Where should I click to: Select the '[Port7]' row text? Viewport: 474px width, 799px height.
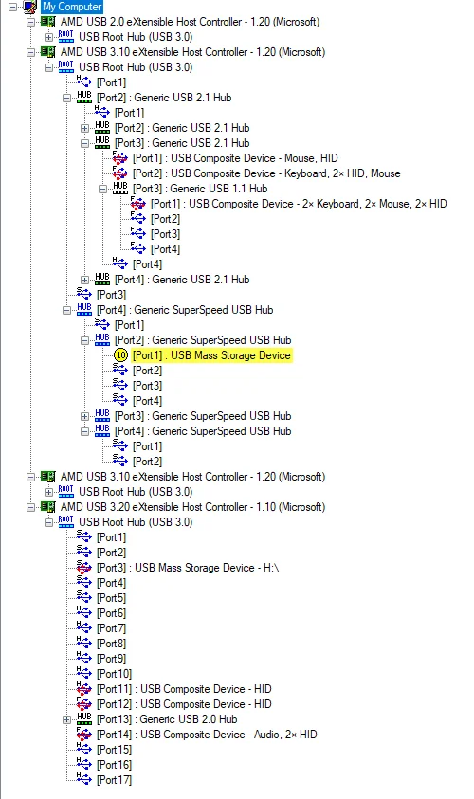pyautogui.click(x=112, y=628)
